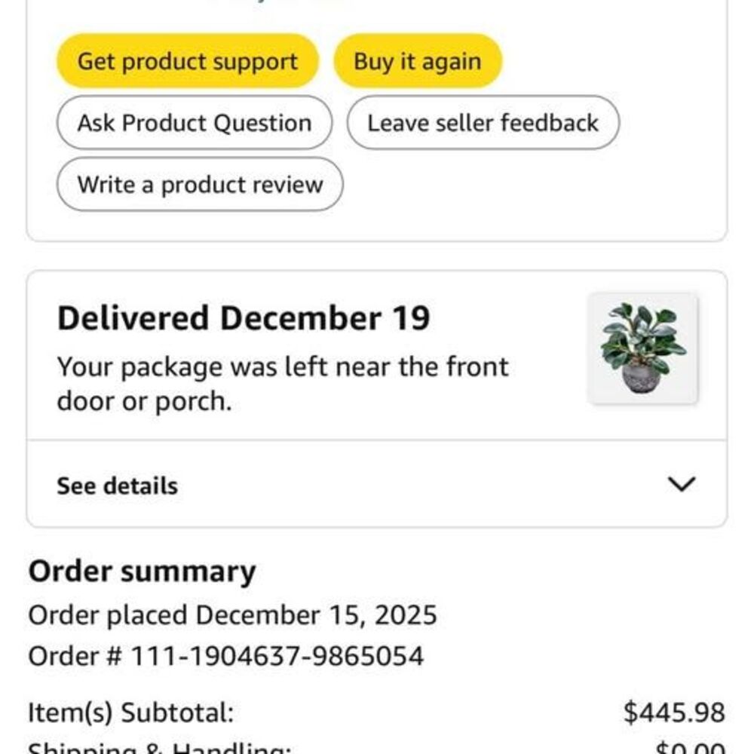Screen dimensions: 754x754
Task: Click the Get product support button
Action: [x=188, y=61]
